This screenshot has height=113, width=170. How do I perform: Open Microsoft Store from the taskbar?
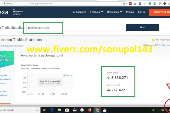[67, 110]
